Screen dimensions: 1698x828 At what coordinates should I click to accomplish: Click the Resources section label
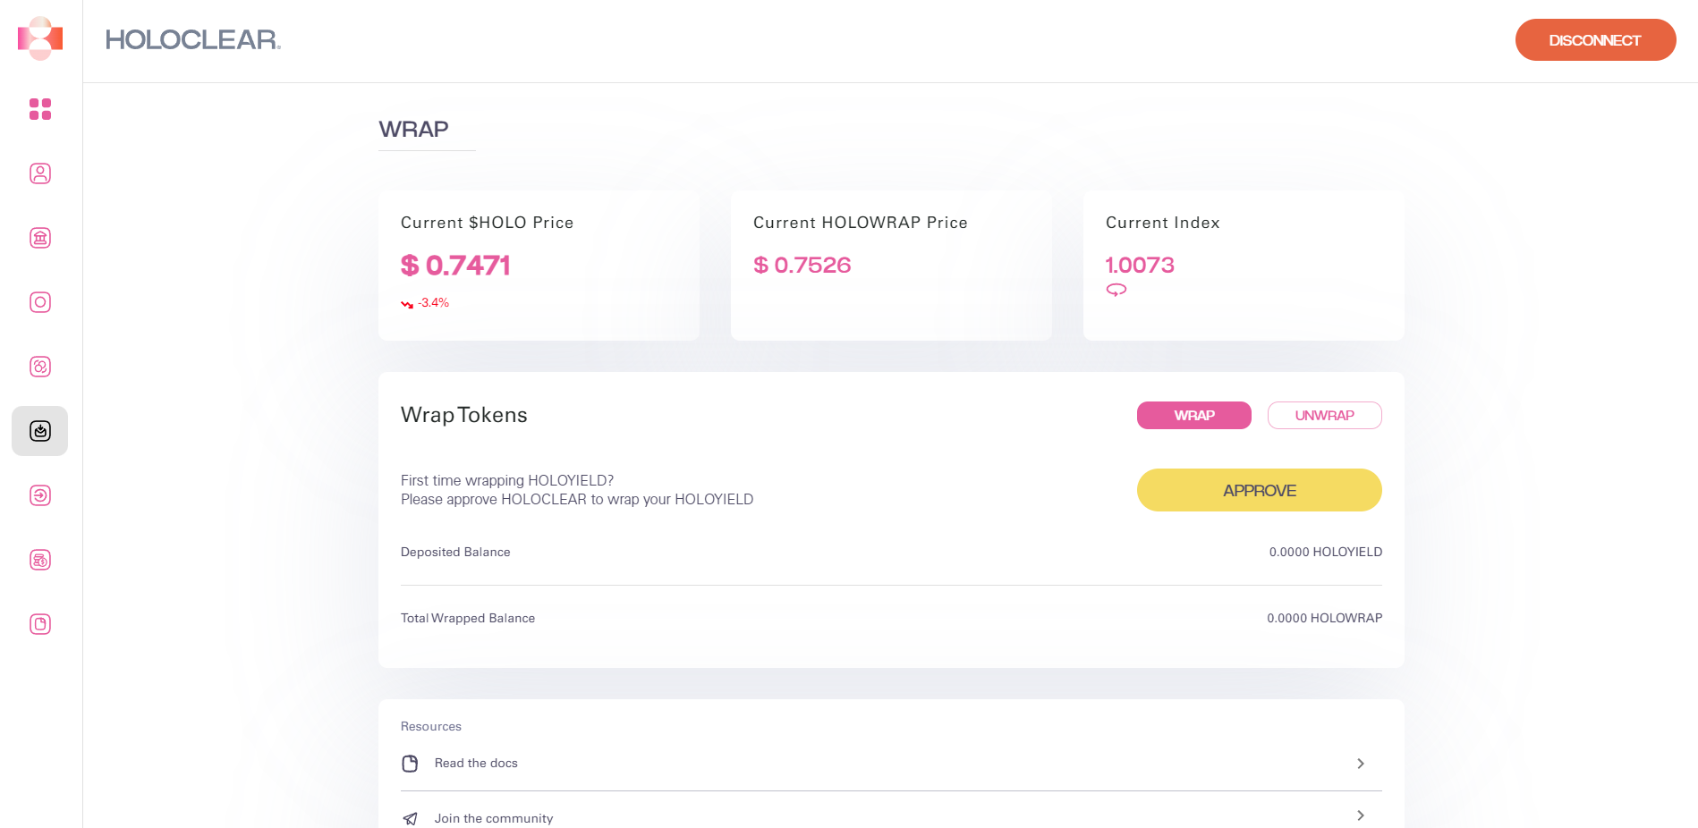431,726
